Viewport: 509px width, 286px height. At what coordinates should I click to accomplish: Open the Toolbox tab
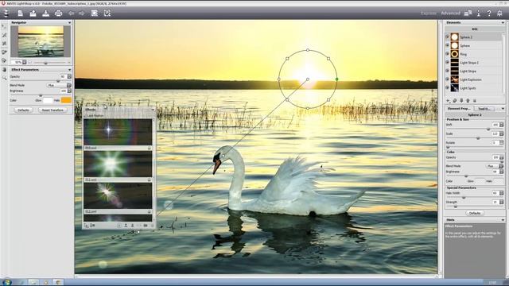pos(484,109)
